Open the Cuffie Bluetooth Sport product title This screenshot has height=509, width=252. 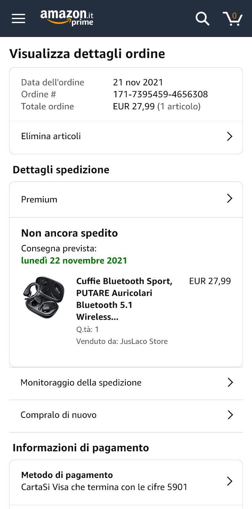point(124,299)
